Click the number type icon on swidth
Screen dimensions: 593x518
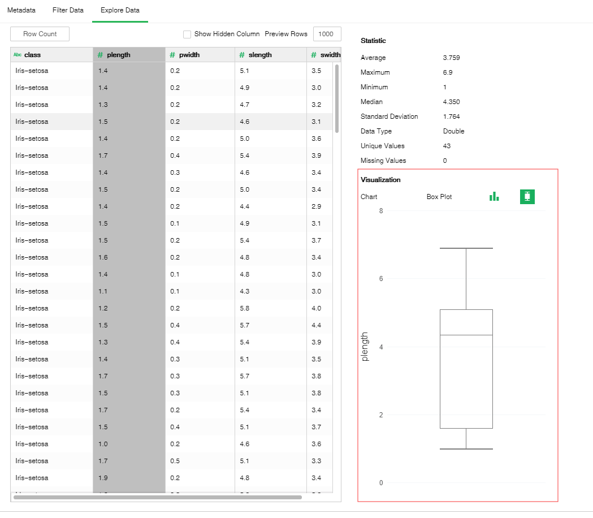point(314,55)
